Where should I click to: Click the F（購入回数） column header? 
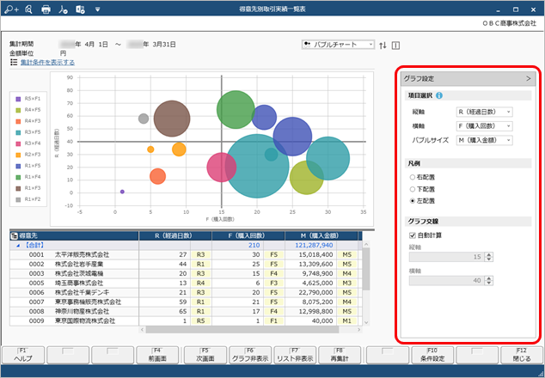248,236
